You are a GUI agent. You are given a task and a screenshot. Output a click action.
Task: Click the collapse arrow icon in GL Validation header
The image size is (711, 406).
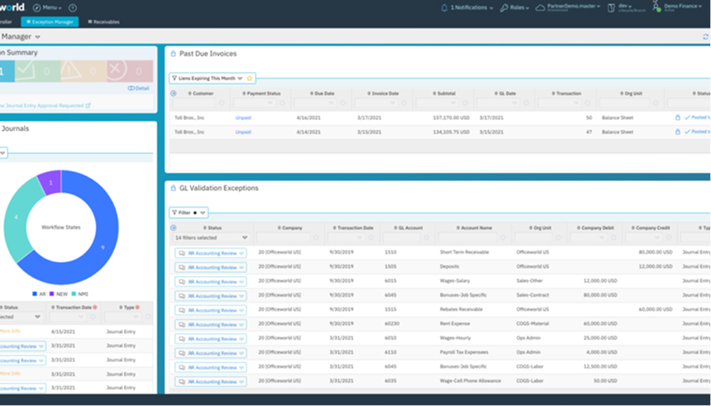point(174,227)
